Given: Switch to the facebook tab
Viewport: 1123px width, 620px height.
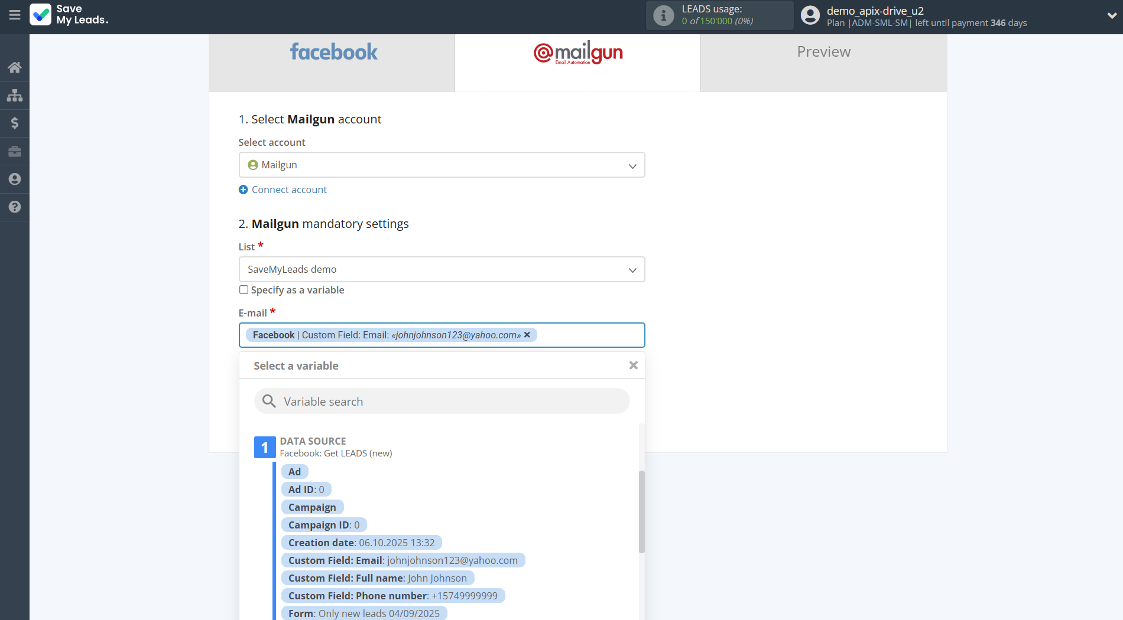Looking at the screenshot, I should click(x=332, y=52).
